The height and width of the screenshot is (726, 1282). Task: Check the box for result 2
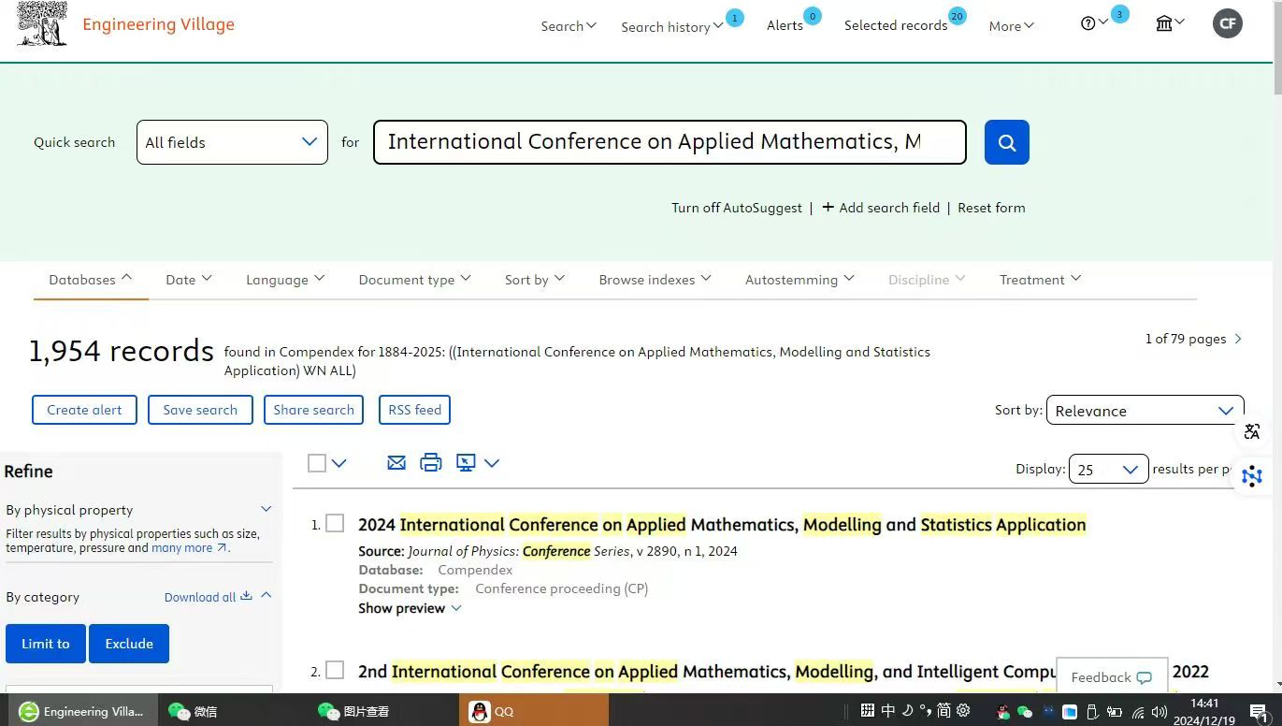click(x=335, y=671)
